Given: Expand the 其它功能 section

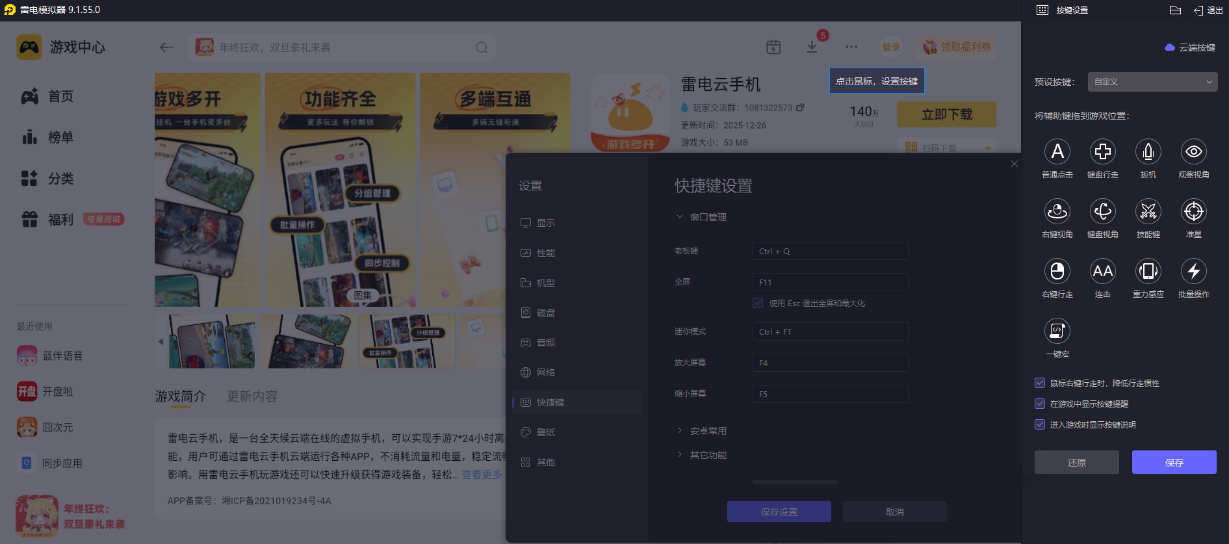Looking at the screenshot, I should (702, 455).
